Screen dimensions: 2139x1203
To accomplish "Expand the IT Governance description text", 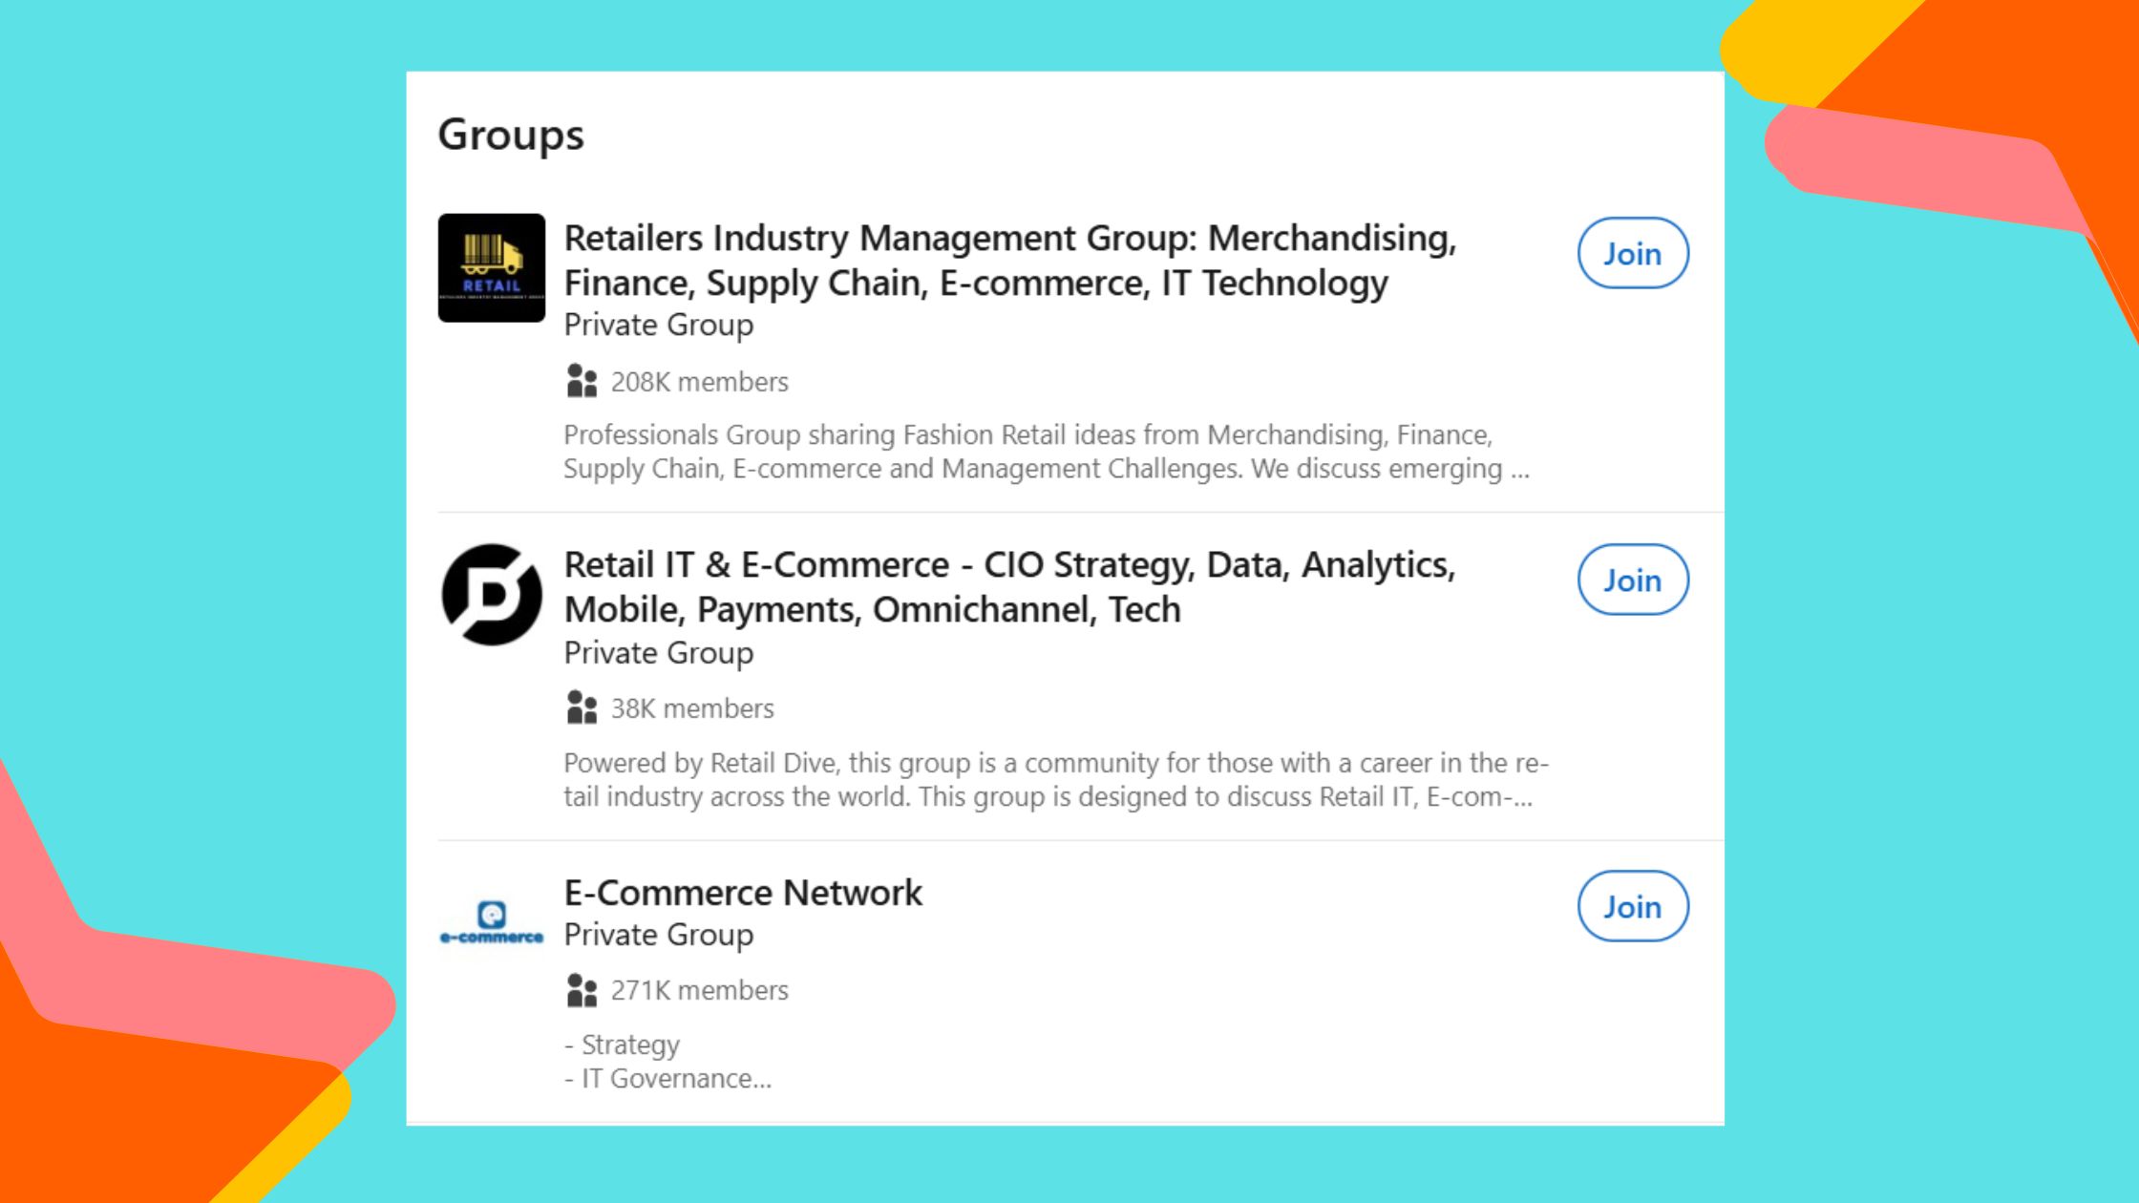I will 667,1078.
